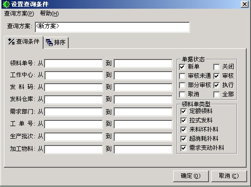Image resolution: width=251 pixels, height=187 pixels.
Task: Click the green app icon in title bar
Action: tap(6, 4)
